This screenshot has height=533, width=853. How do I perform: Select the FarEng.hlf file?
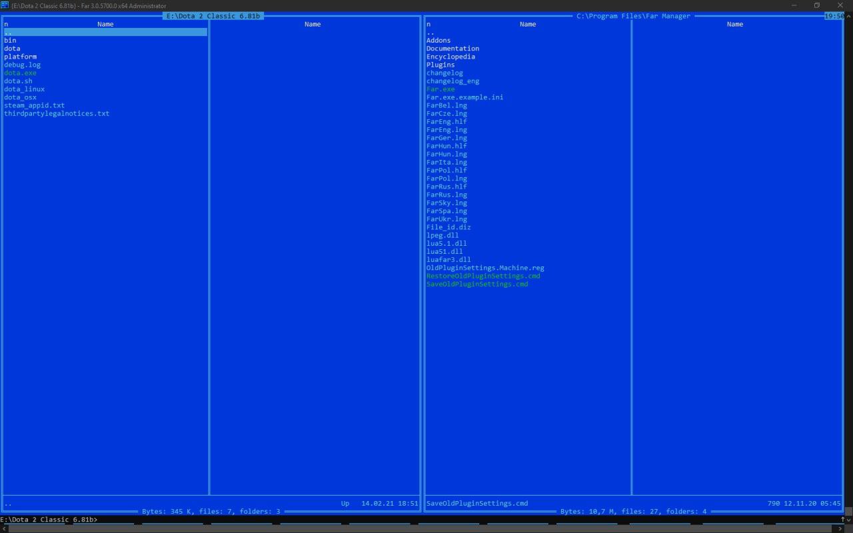pyautogui.click(x=446, y=121)
